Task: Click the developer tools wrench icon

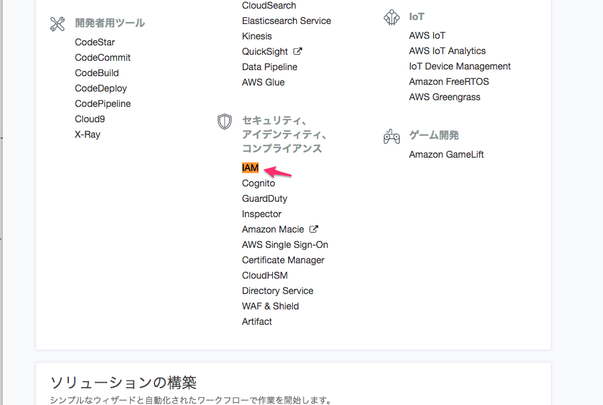Action: [57, 24]
